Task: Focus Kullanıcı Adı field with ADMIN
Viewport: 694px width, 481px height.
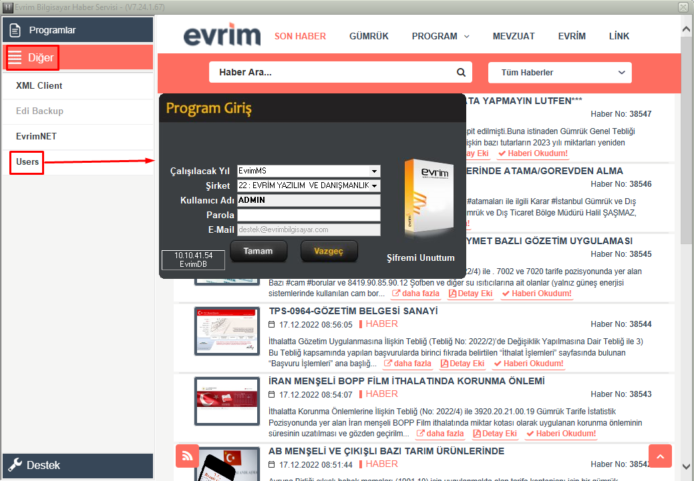Action: pyautogui.click(x=309, y=200)
